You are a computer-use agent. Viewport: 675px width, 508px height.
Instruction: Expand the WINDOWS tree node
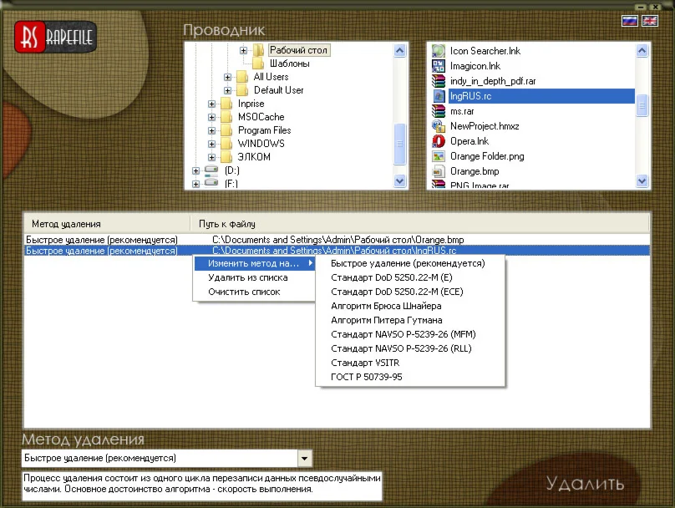[x=211, y=144]
